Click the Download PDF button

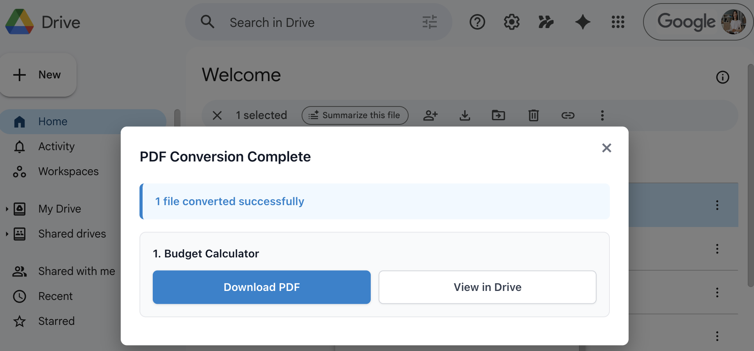tap(261, 287)
